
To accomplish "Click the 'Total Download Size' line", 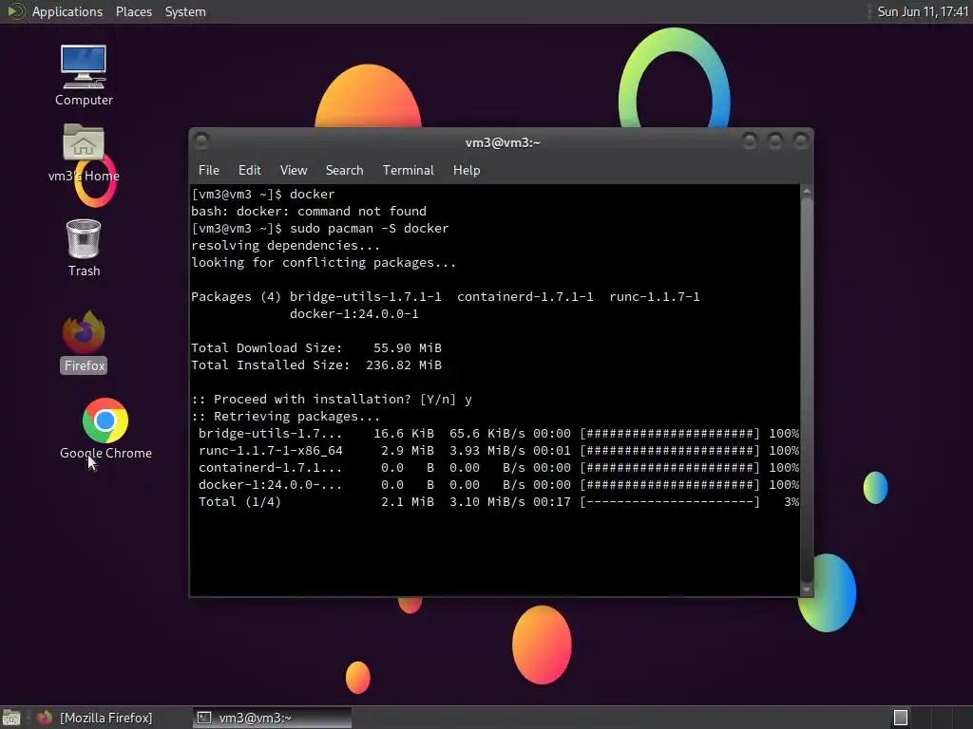I will pyautogui.click(x=316, y=347).
